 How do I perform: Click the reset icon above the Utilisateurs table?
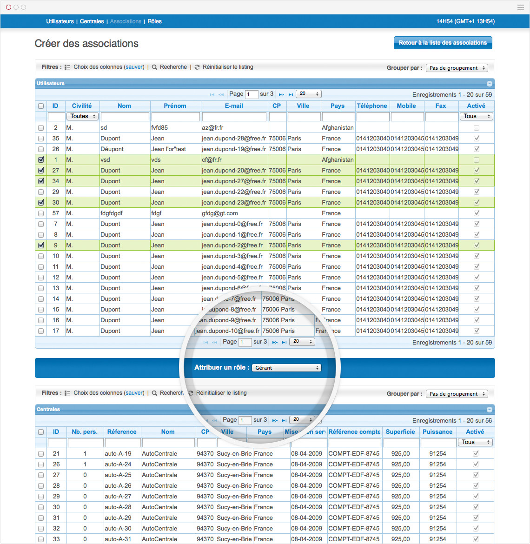point(197,67)
